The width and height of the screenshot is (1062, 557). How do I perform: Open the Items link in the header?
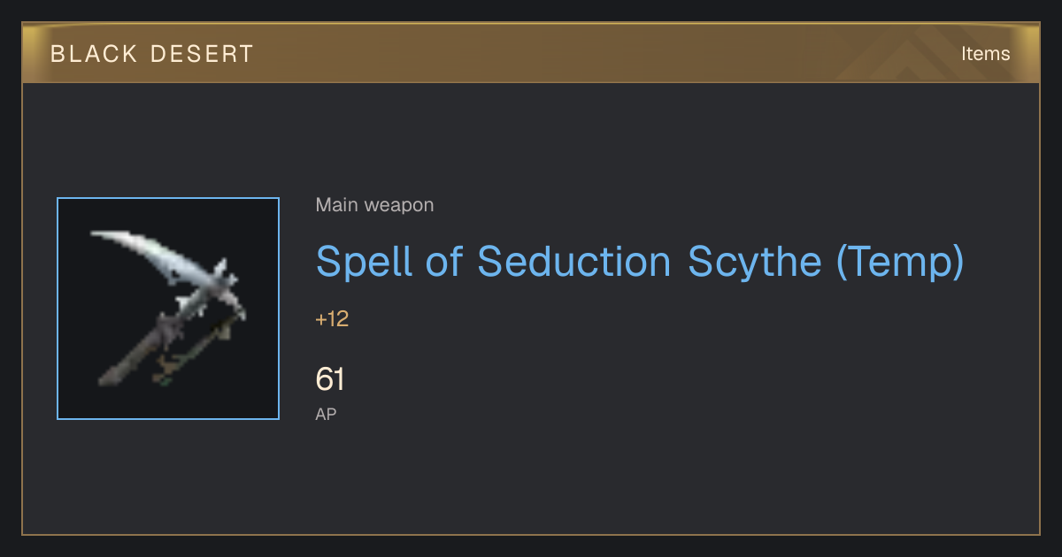click(985, 53)
